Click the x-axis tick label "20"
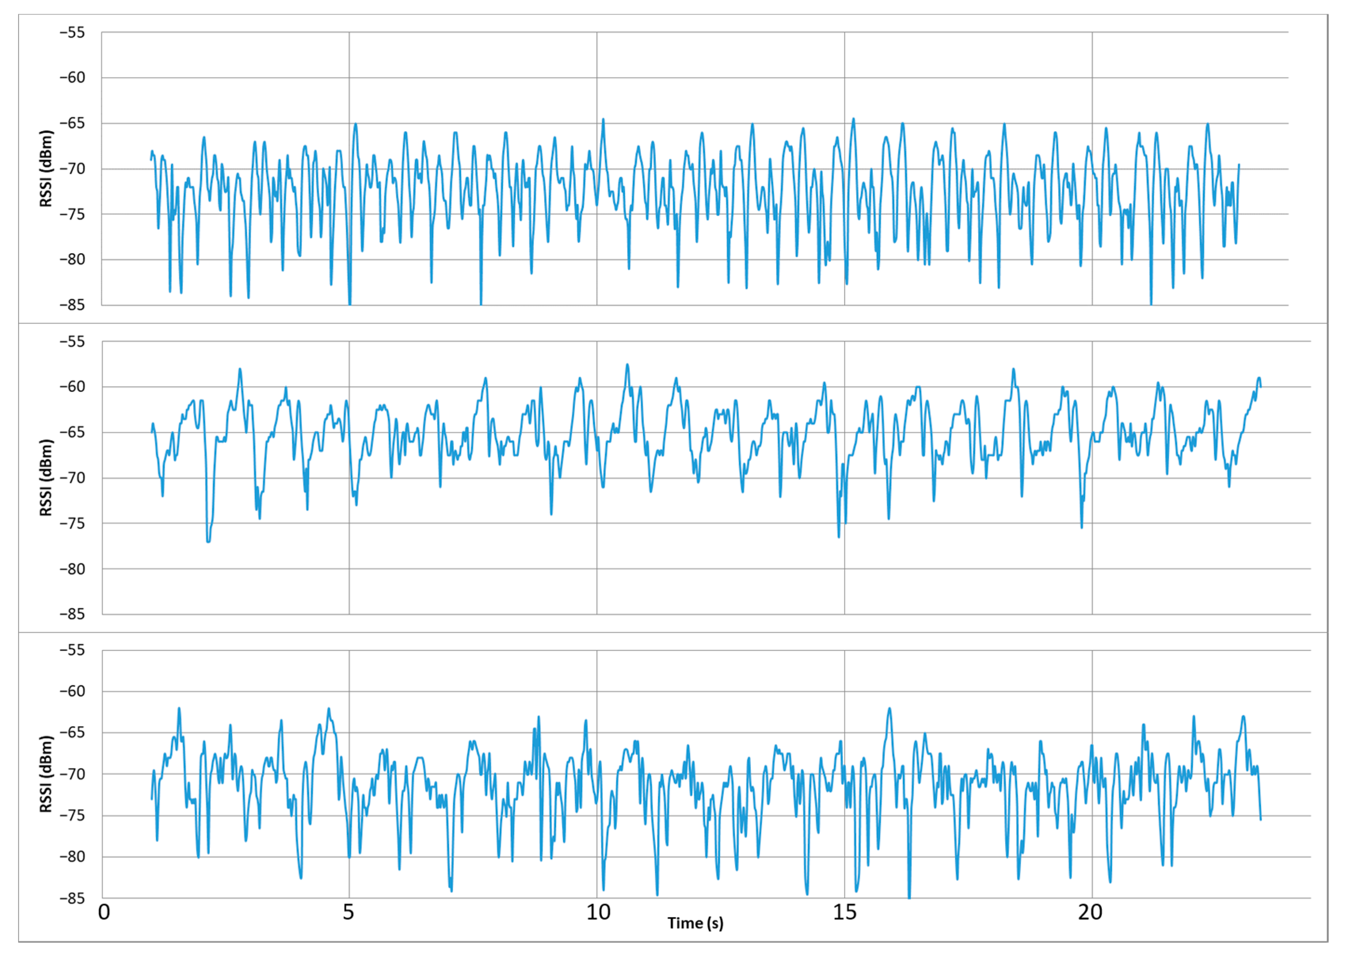Viewport: 1348px width, 960px height. pos(1089,912)
